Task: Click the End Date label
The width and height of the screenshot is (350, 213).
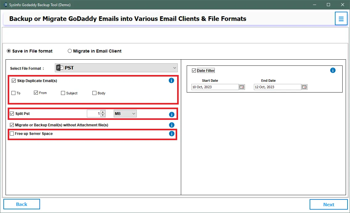Action: click(268, 81)
